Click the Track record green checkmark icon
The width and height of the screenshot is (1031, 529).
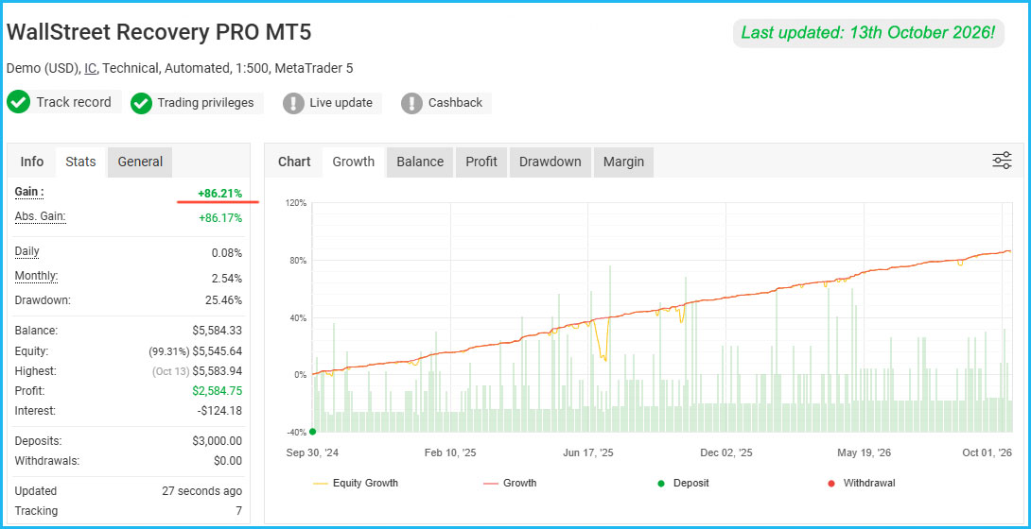(x=18, y=102)
